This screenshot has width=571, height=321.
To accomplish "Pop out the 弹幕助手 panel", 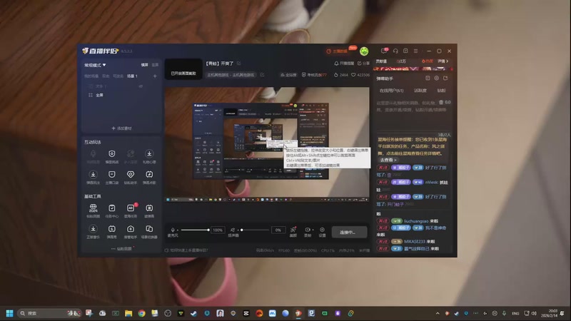I will point(445,78).
